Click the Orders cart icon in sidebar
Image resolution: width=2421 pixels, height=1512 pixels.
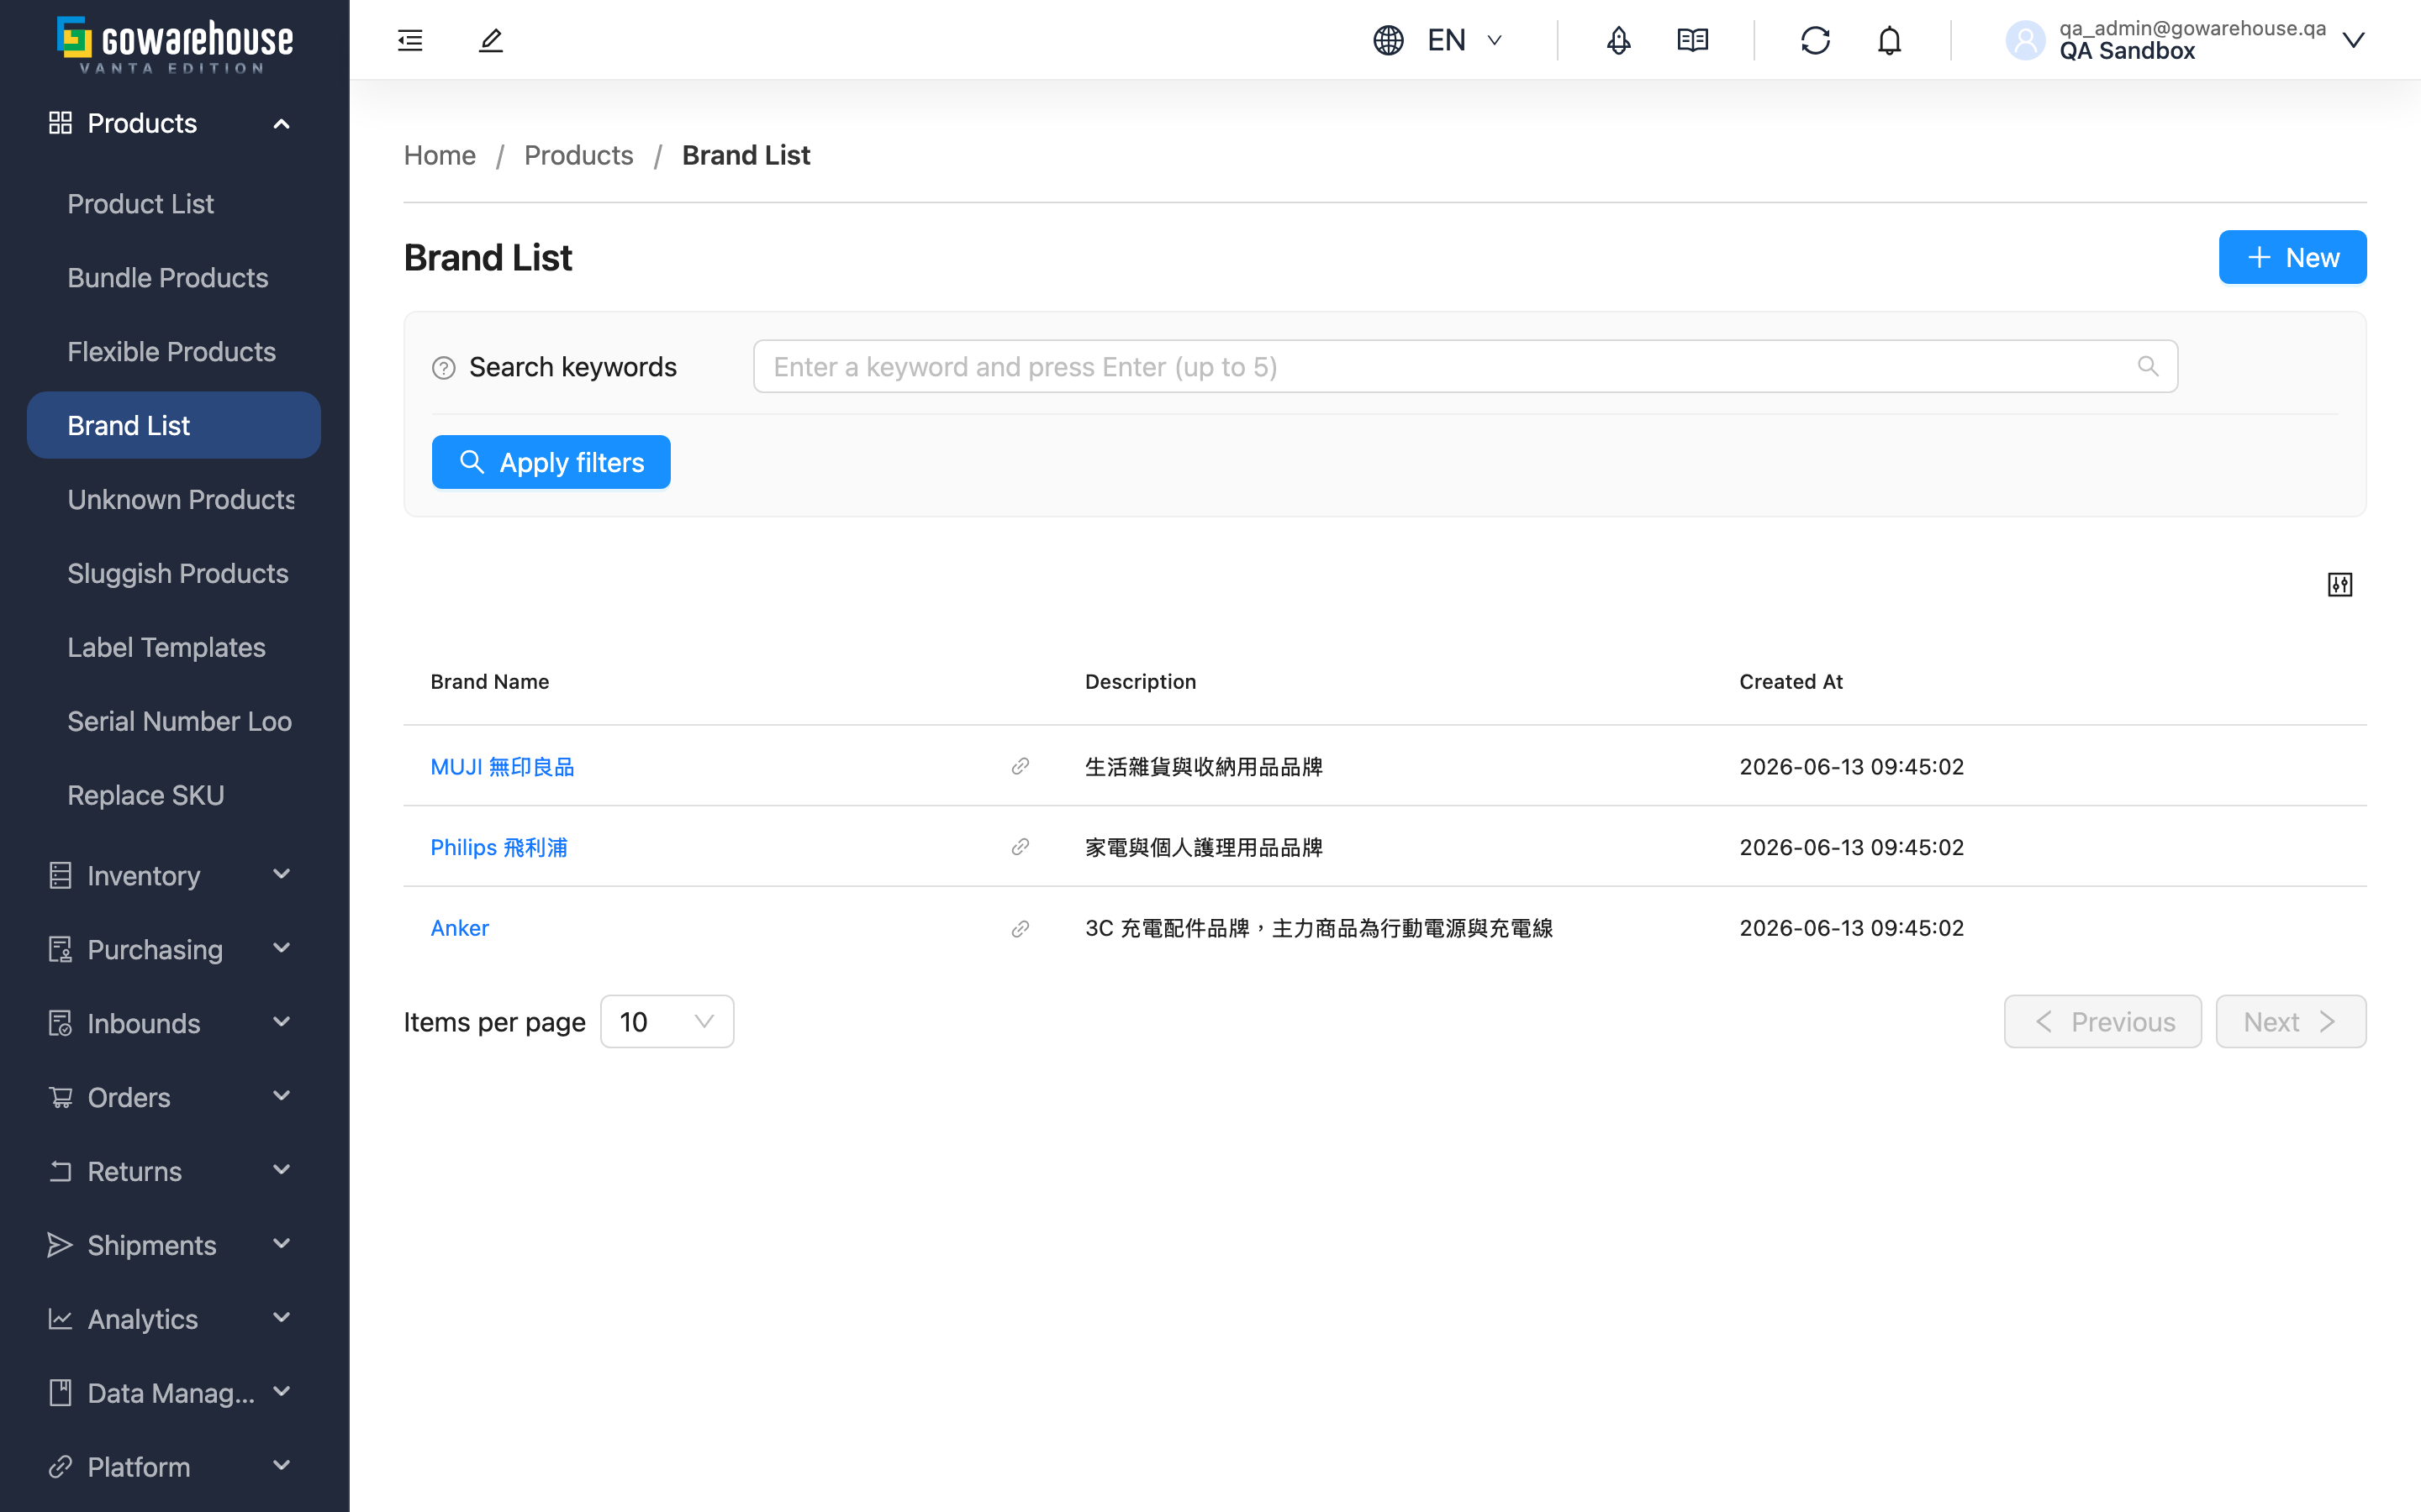60,1097
